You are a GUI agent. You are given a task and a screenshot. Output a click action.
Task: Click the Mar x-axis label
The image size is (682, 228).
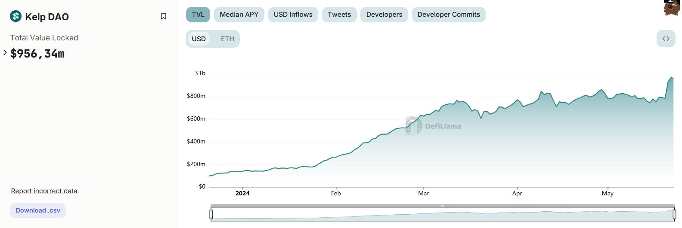(424, 193)
